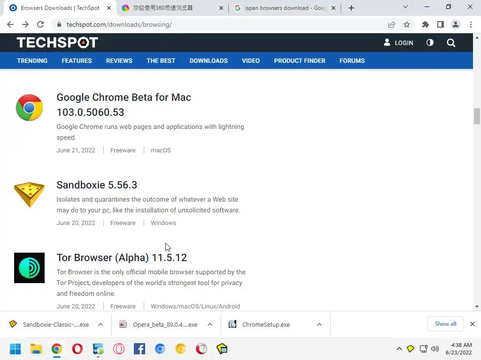Open THE BEST section
481x360 pixels.
coord(161,60)
